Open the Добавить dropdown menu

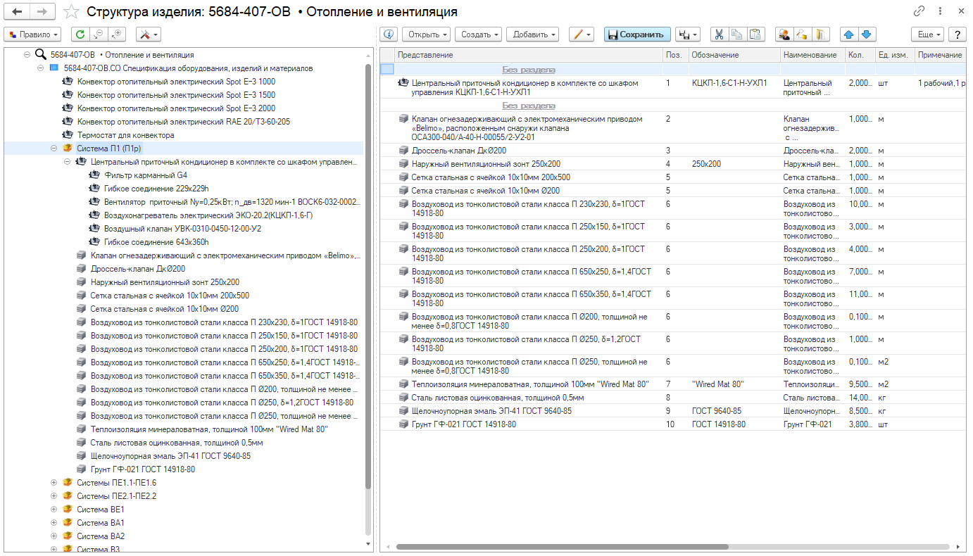pos(532,34)
